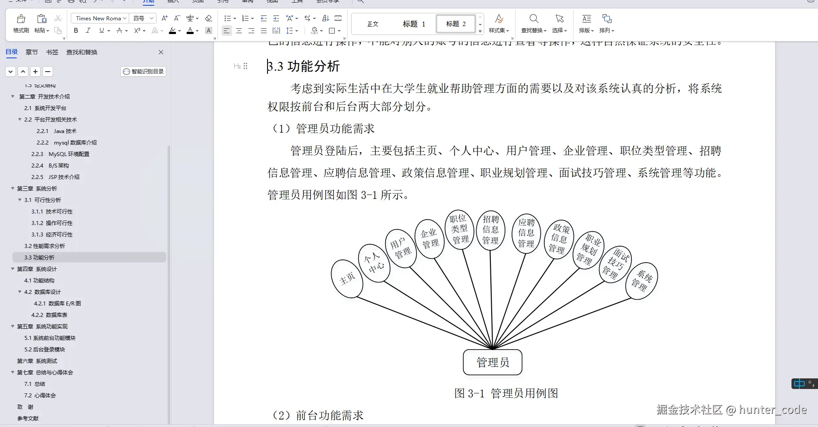Switch to the 目录 (Contents) tab
This screenshot has width=818, height=427.
click(11, 52)
